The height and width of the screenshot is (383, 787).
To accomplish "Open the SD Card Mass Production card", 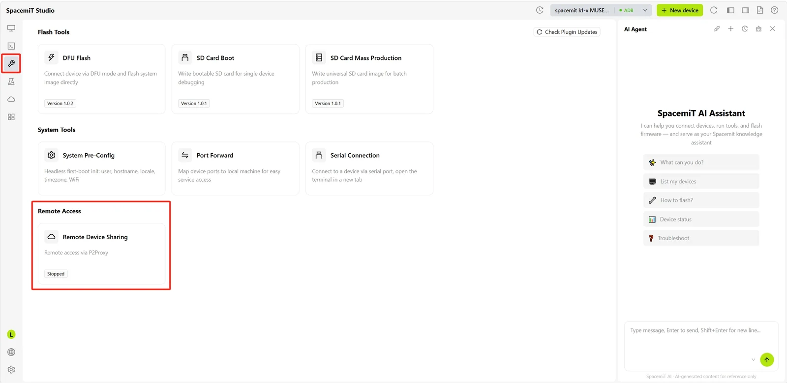I will [369, 79].
